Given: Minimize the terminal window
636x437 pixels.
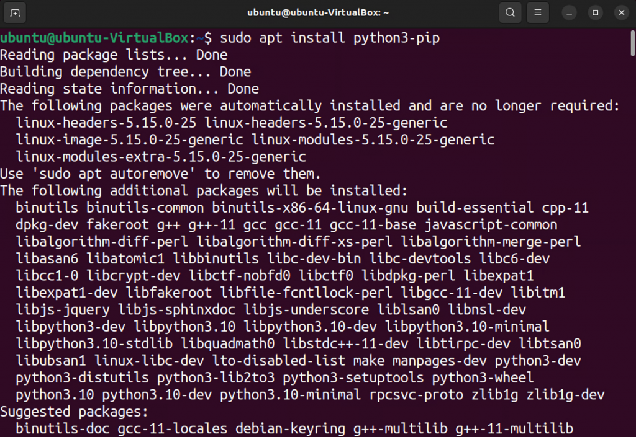Looking at the screenshot, I should click(568, 12).
